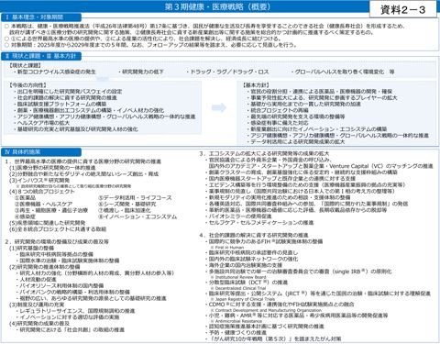
Task: Click the "【基本方針】" heading
Action: (256, 85)
